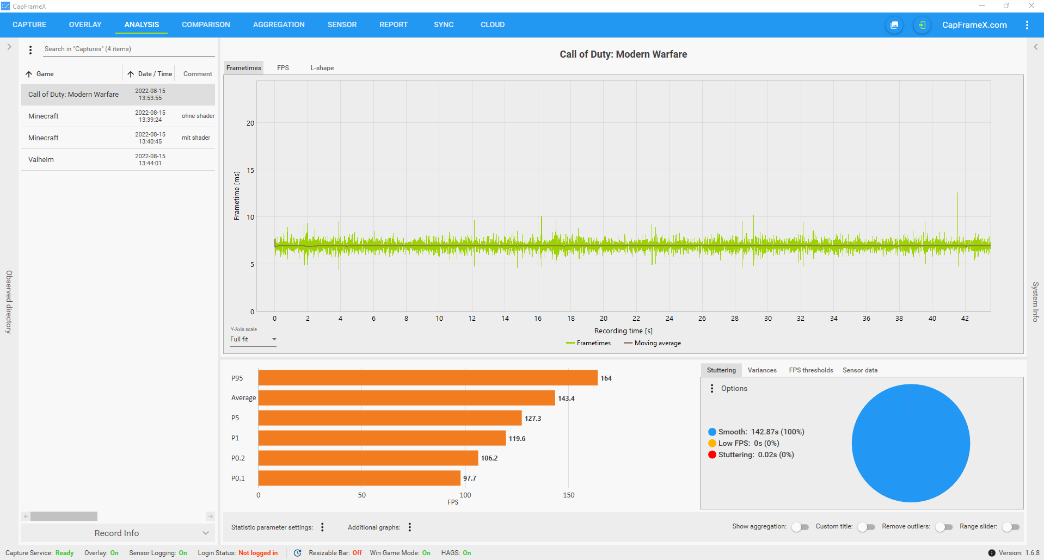Click captures list scroll right arrow
Image resolution: width=1044 pixels, height=560 pixels.
click(x=211, y=516)
